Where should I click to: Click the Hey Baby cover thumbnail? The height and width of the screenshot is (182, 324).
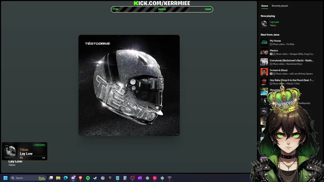(264, 82)
